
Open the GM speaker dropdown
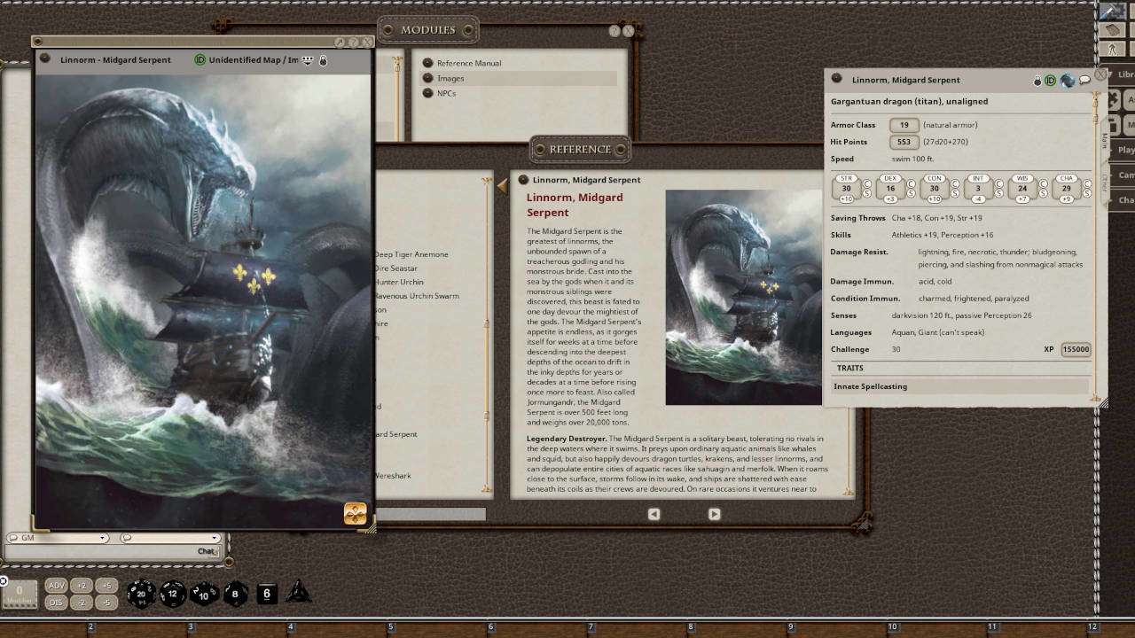click(x=57, y=538)
